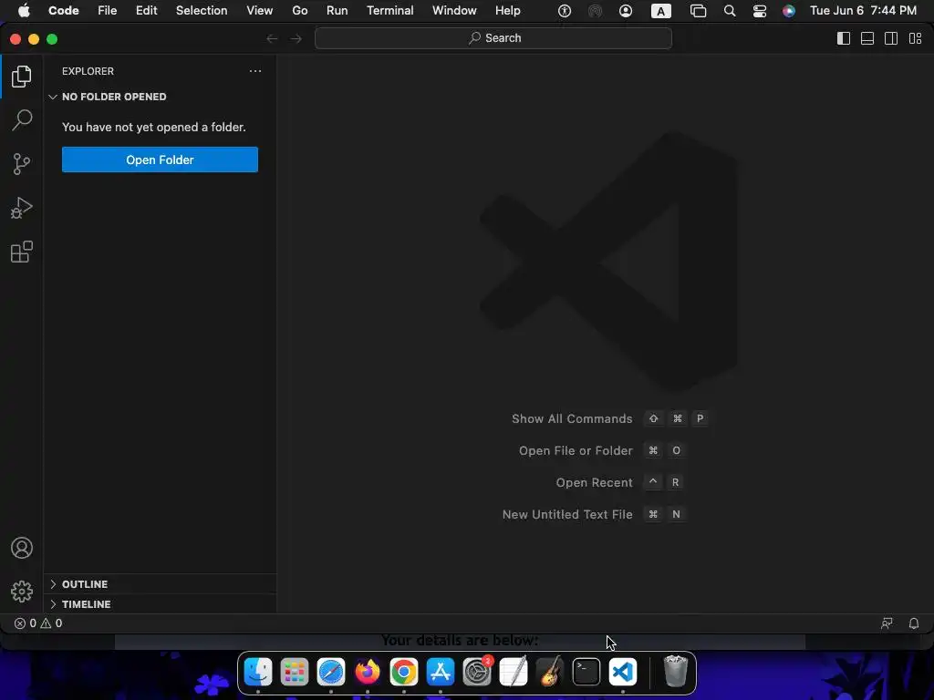The height and width of the screenshot is (700, 934).
Task: Open the Trash from the Dock
Action: (676, 672)
